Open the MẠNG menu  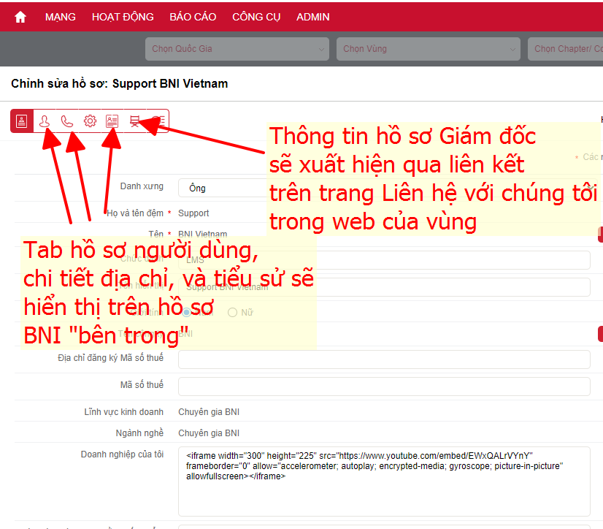[61, 17]
